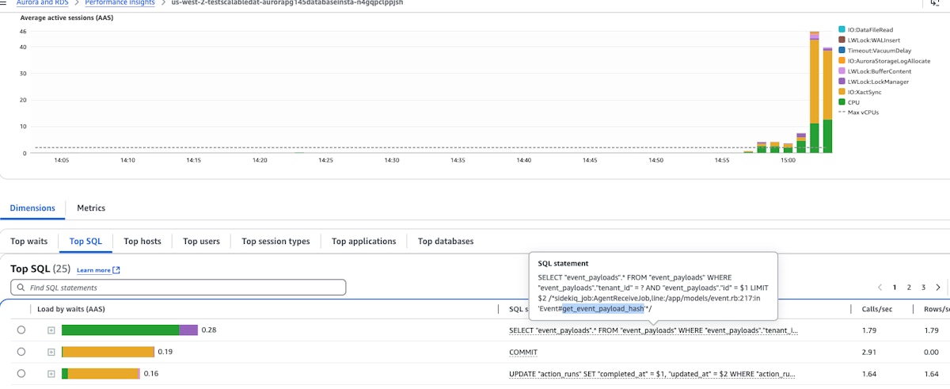
Task: Click the Find SQL statements search field
Action: (182, 288)
